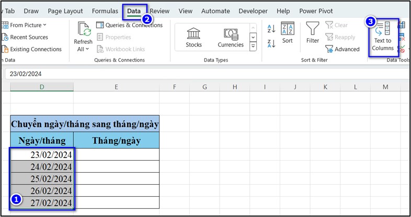Viewport: 411px width, 217px height.
Task: Open the custom Sort dialog
Action: [x=288, y=33]
